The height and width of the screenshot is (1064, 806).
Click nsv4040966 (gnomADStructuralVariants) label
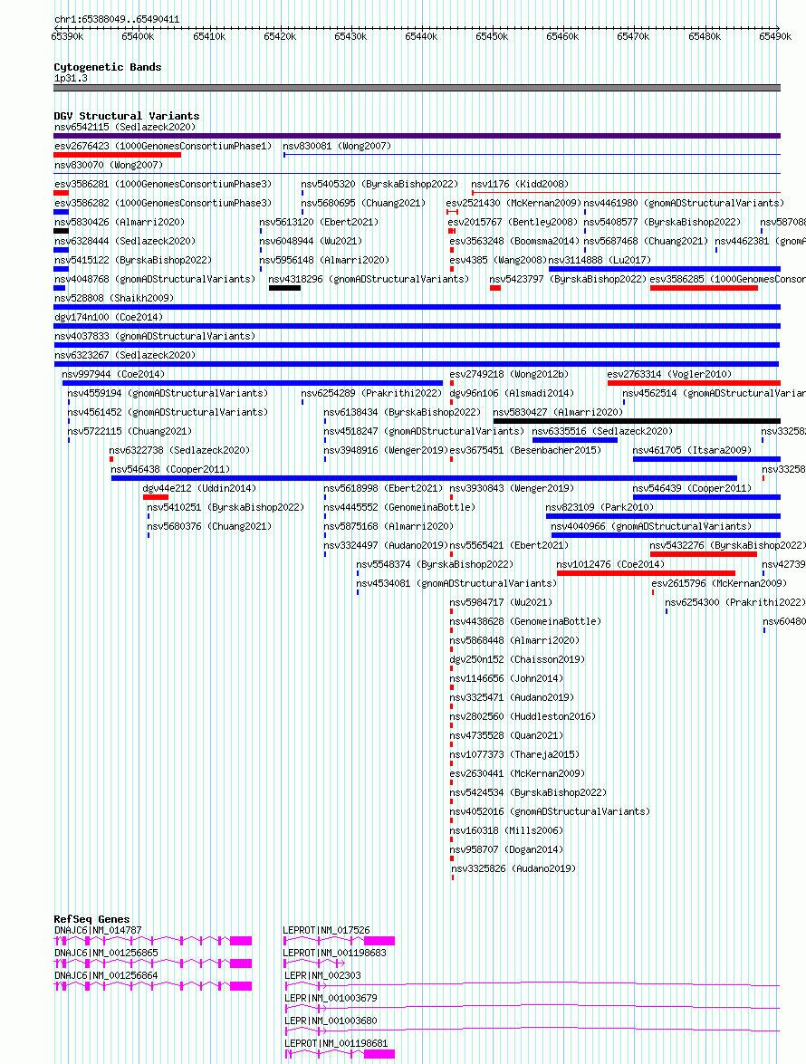[x=651, y=526]
